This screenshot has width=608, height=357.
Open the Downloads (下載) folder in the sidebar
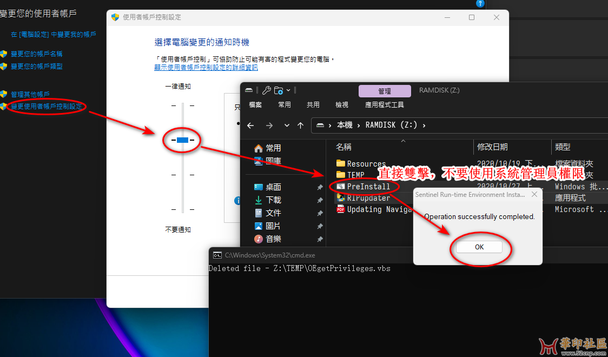273,200
